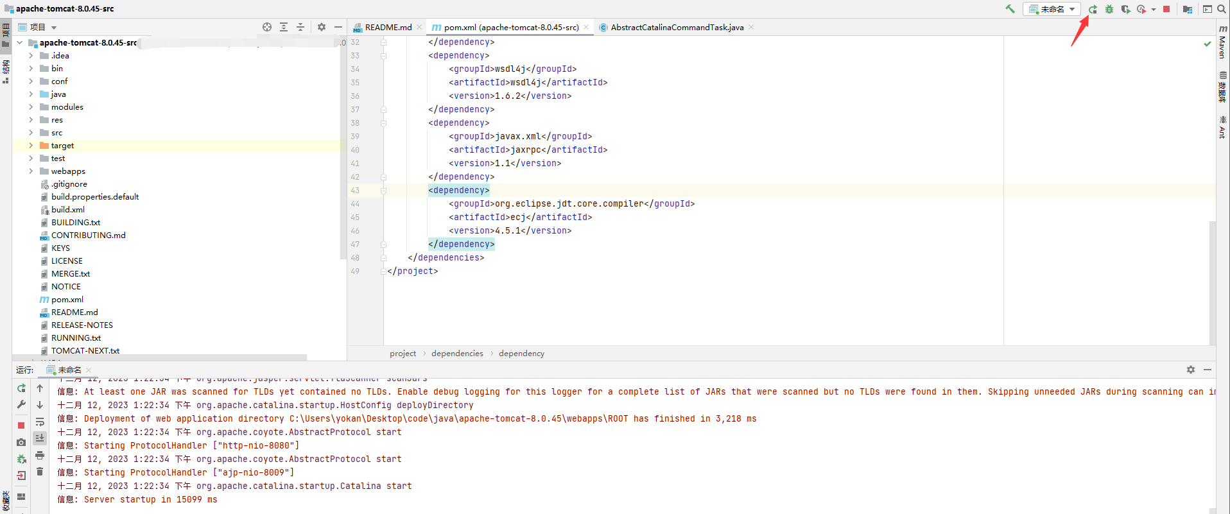Image resolution: width=1230 pixels, height=514 pixels.
Task: Collapse the apache-tomcat-8.0.45-src root node
Action: pos(20,43)
